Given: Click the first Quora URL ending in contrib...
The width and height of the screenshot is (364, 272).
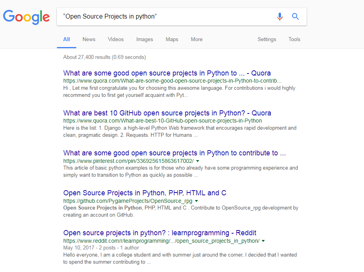Looking at the screenshot, I should [x=172, y=81].
